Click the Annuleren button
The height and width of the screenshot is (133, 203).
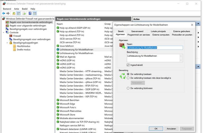(171, 129)
